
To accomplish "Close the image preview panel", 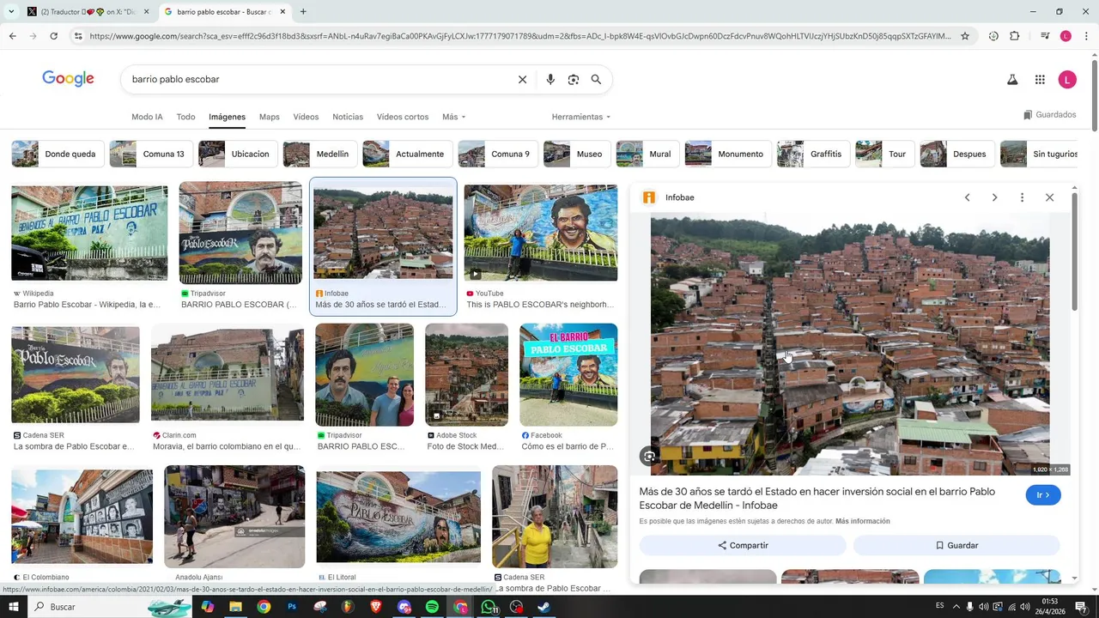I will [x=1049, y=197].
